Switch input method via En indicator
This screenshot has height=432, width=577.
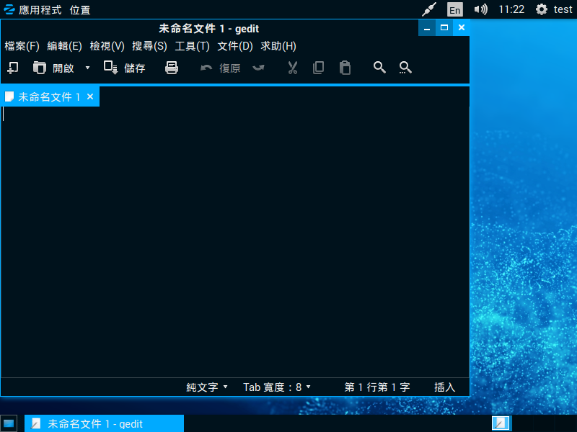coord(455,9)
